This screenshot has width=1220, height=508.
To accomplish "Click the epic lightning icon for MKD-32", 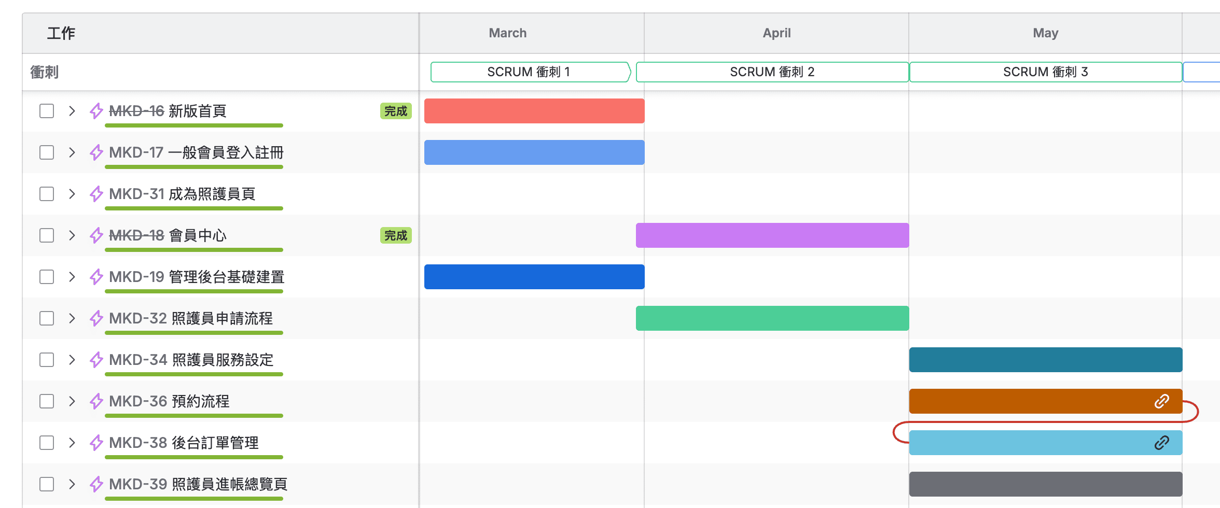I will point(96,318).
